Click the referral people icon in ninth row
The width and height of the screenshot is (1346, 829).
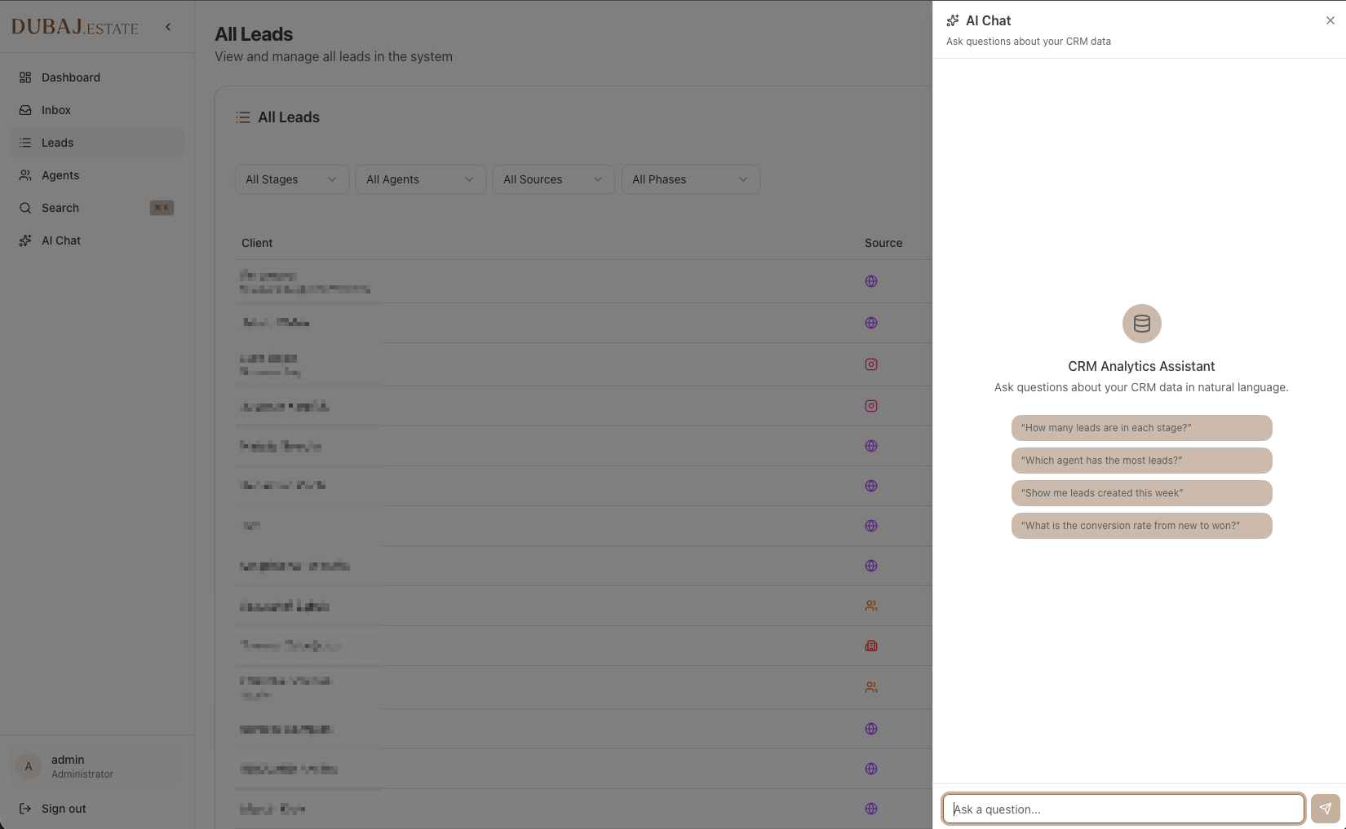pyautogui.click(x=871, y=606)
